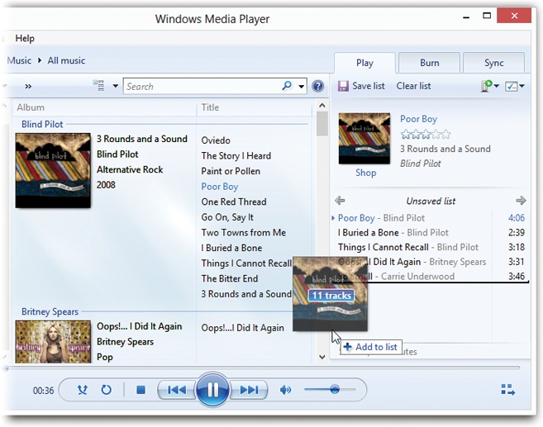Adjust the volume slider knob

(335, 389)
